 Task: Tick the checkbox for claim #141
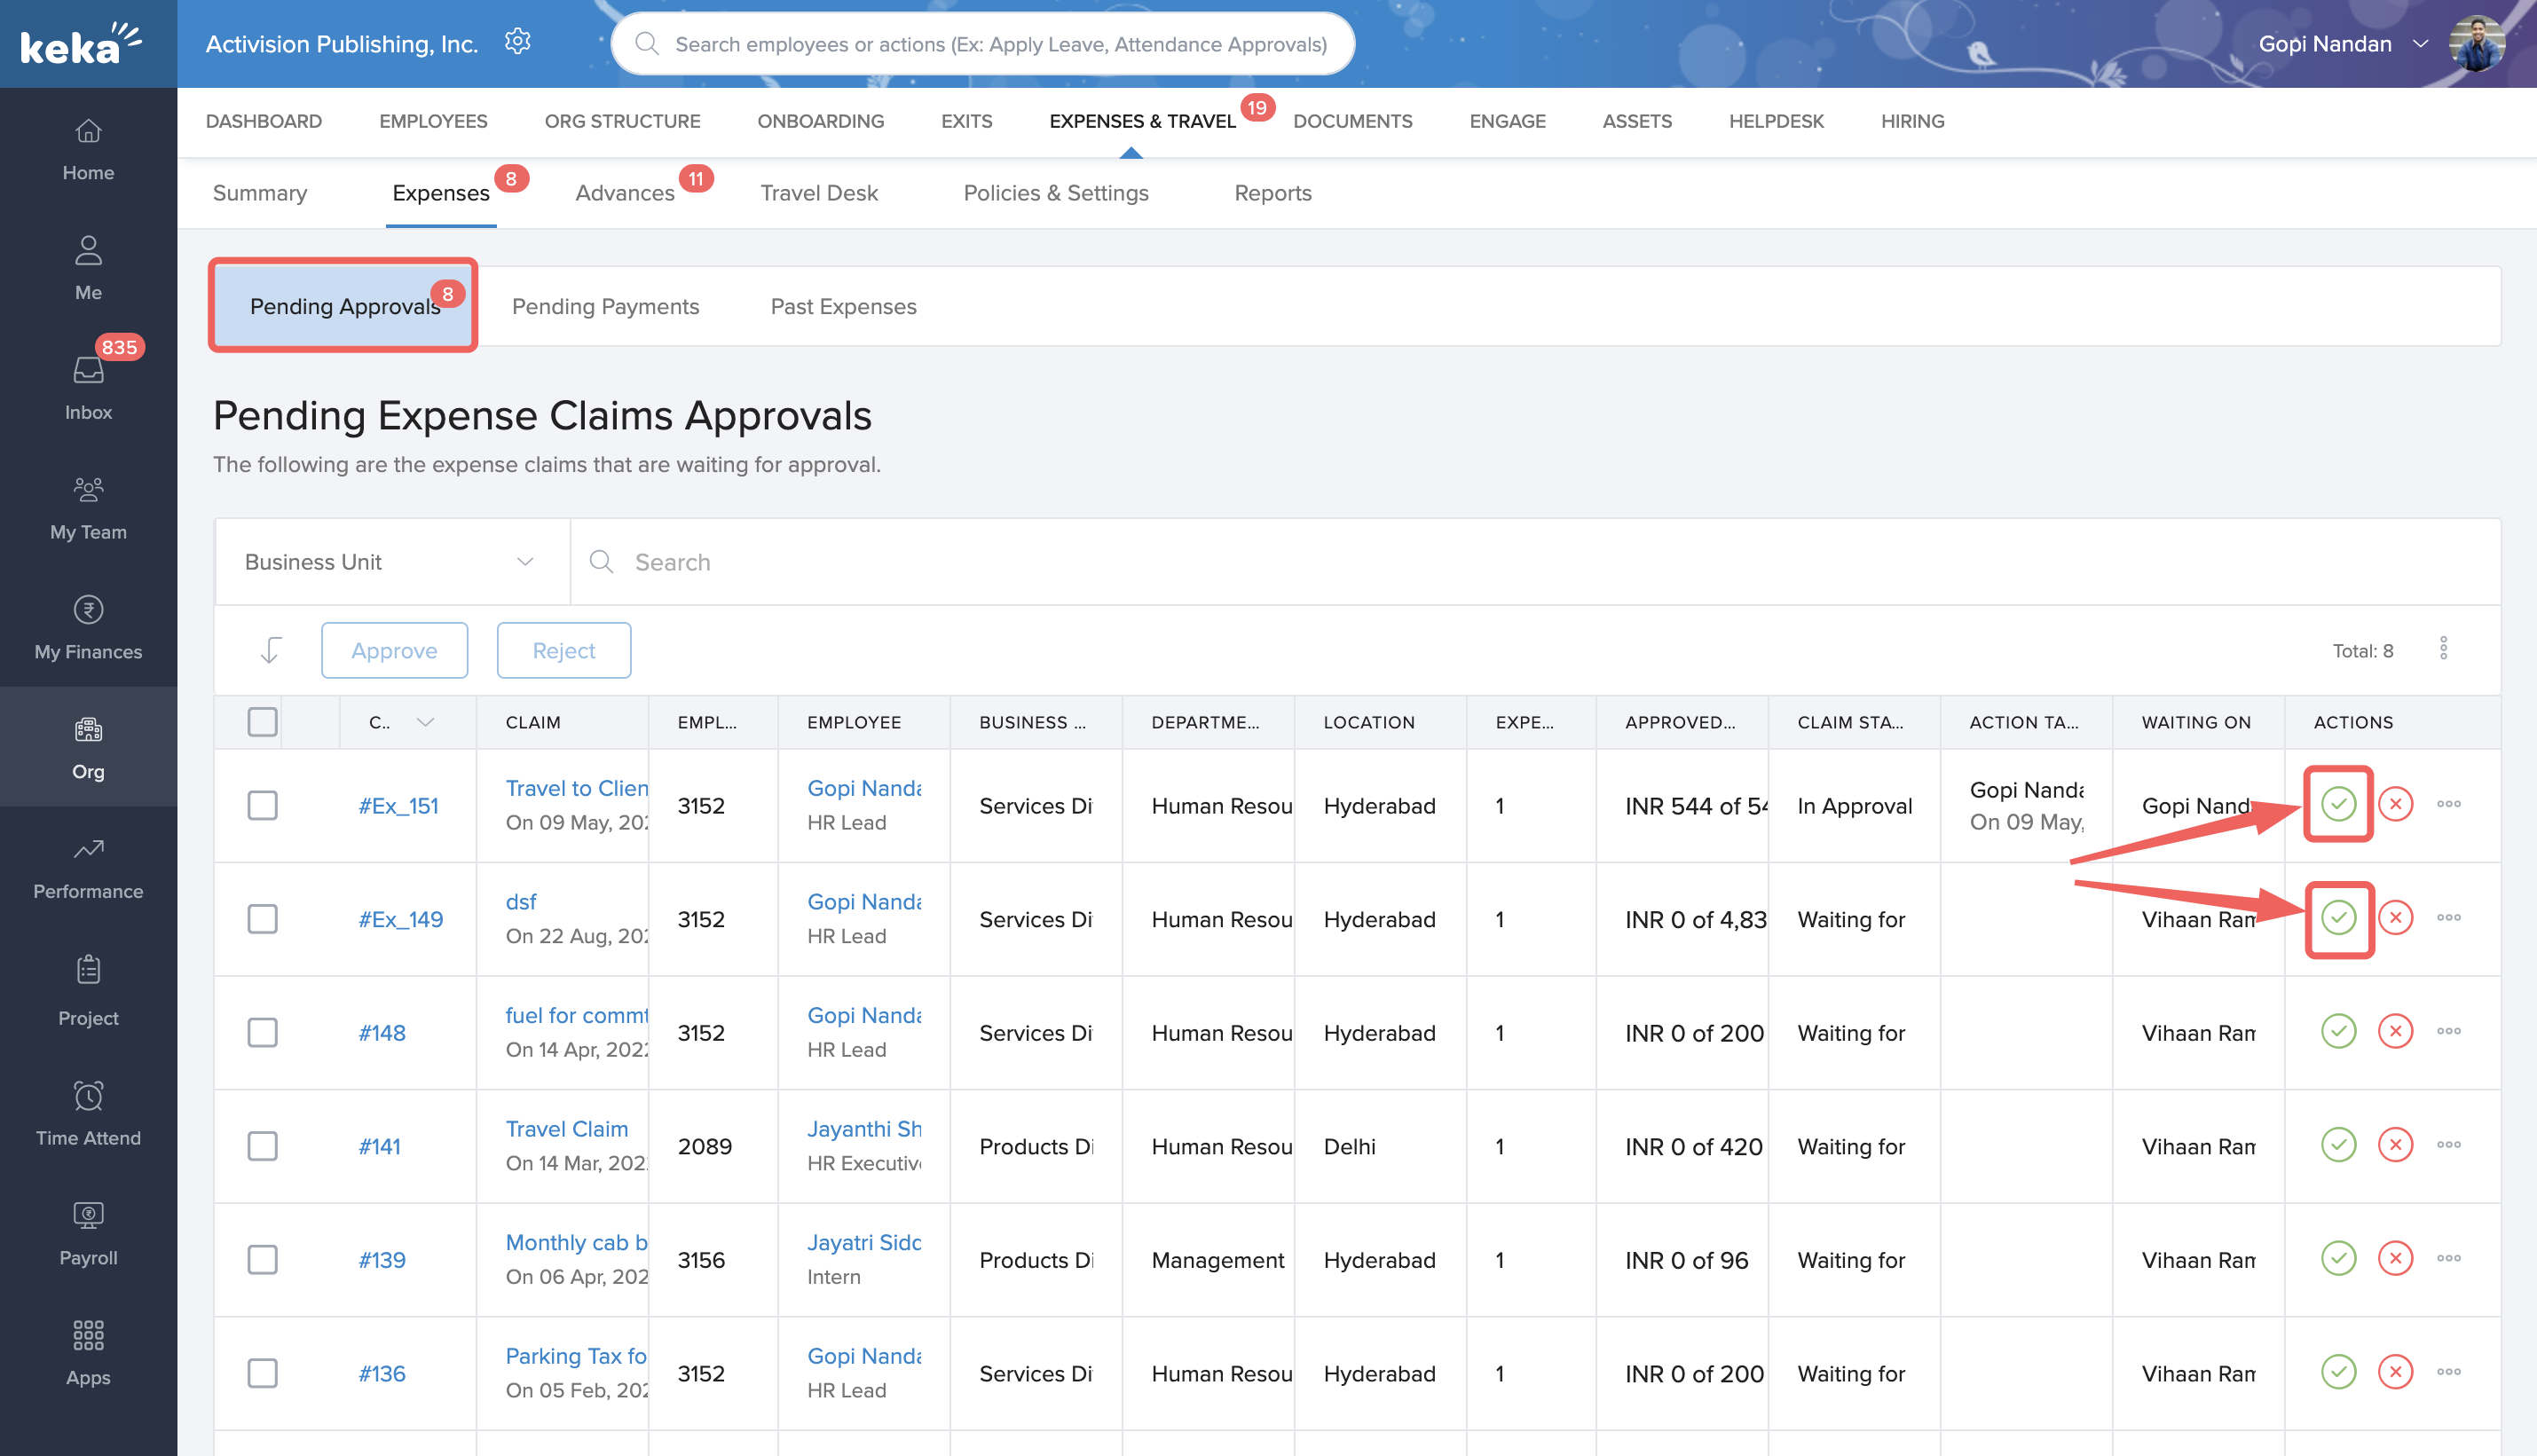coord(262,1146)
